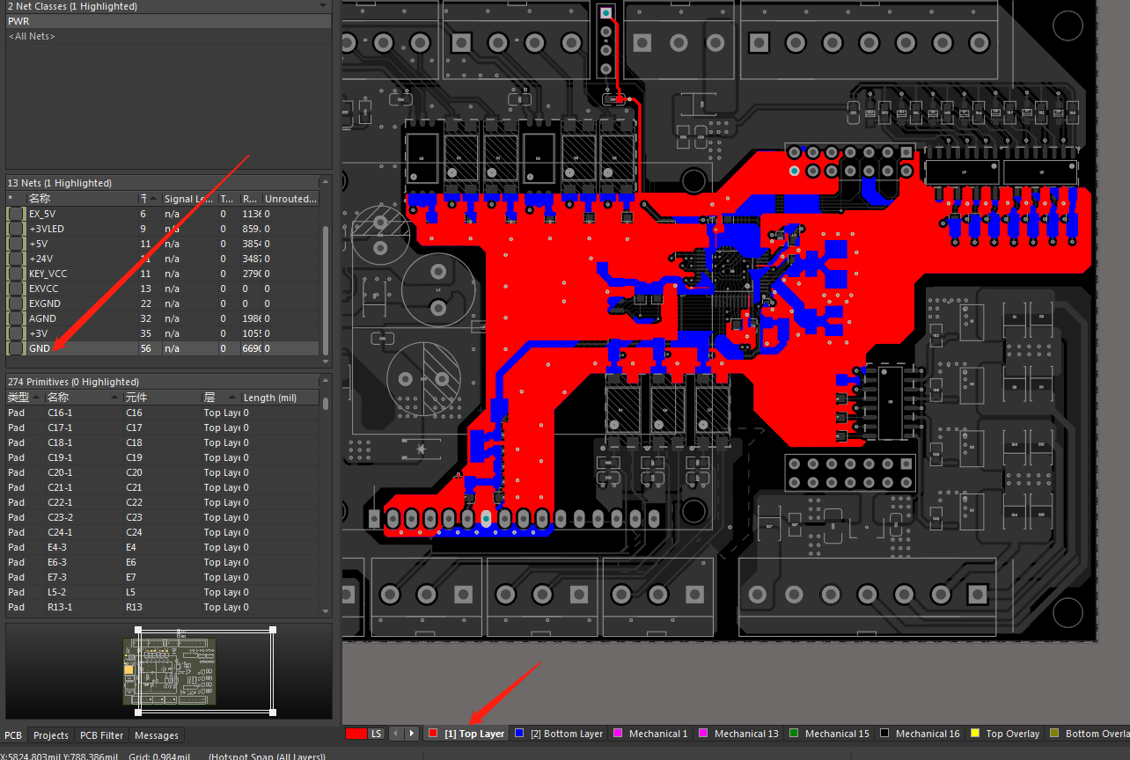
Task: Select the L5-2 pad primitive row
Action: click(x=164, y=592)
